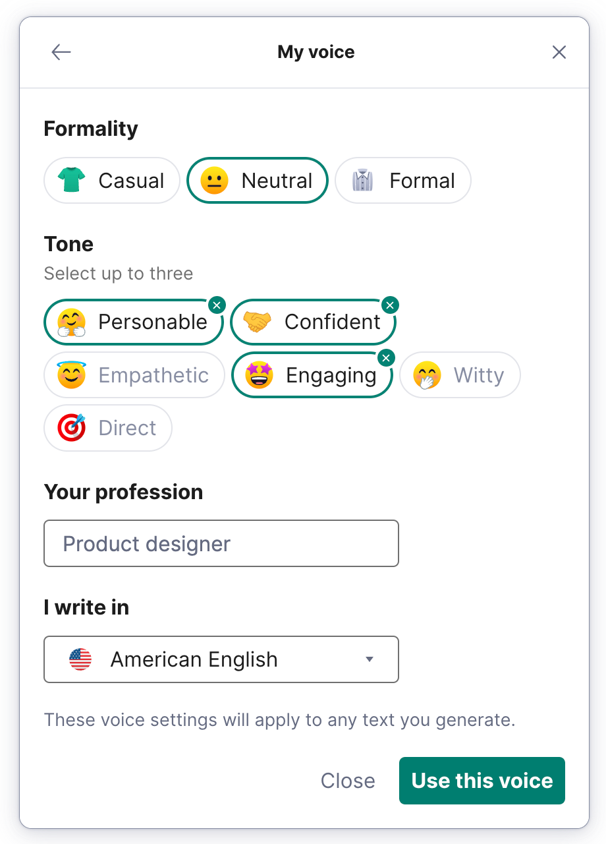
Task: Open the American English language dropdown
Action: [221, 659]
